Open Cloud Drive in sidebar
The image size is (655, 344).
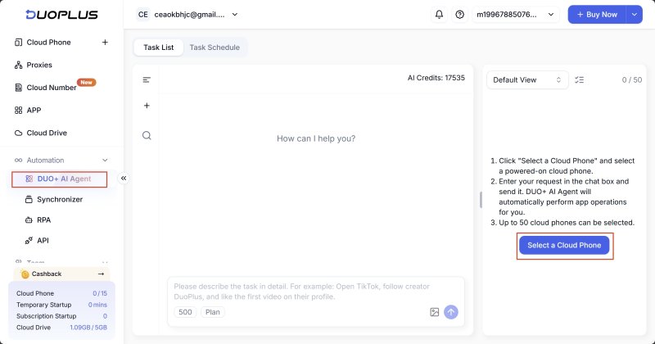pyautogui.click(x=41, y=133)
